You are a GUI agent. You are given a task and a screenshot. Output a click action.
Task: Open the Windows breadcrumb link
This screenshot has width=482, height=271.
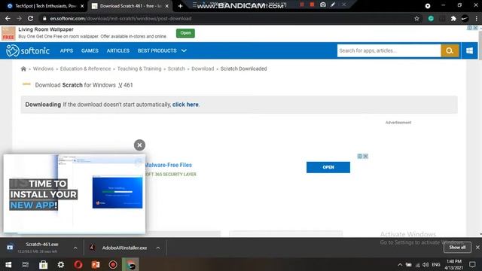tap(43, 69)
